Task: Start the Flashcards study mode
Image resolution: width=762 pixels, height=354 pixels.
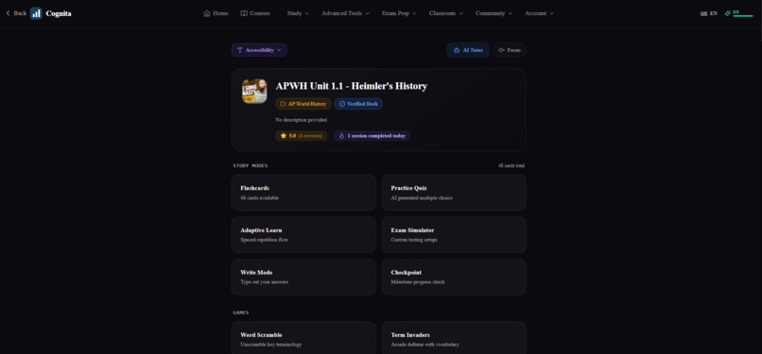Action: point(303,193)
